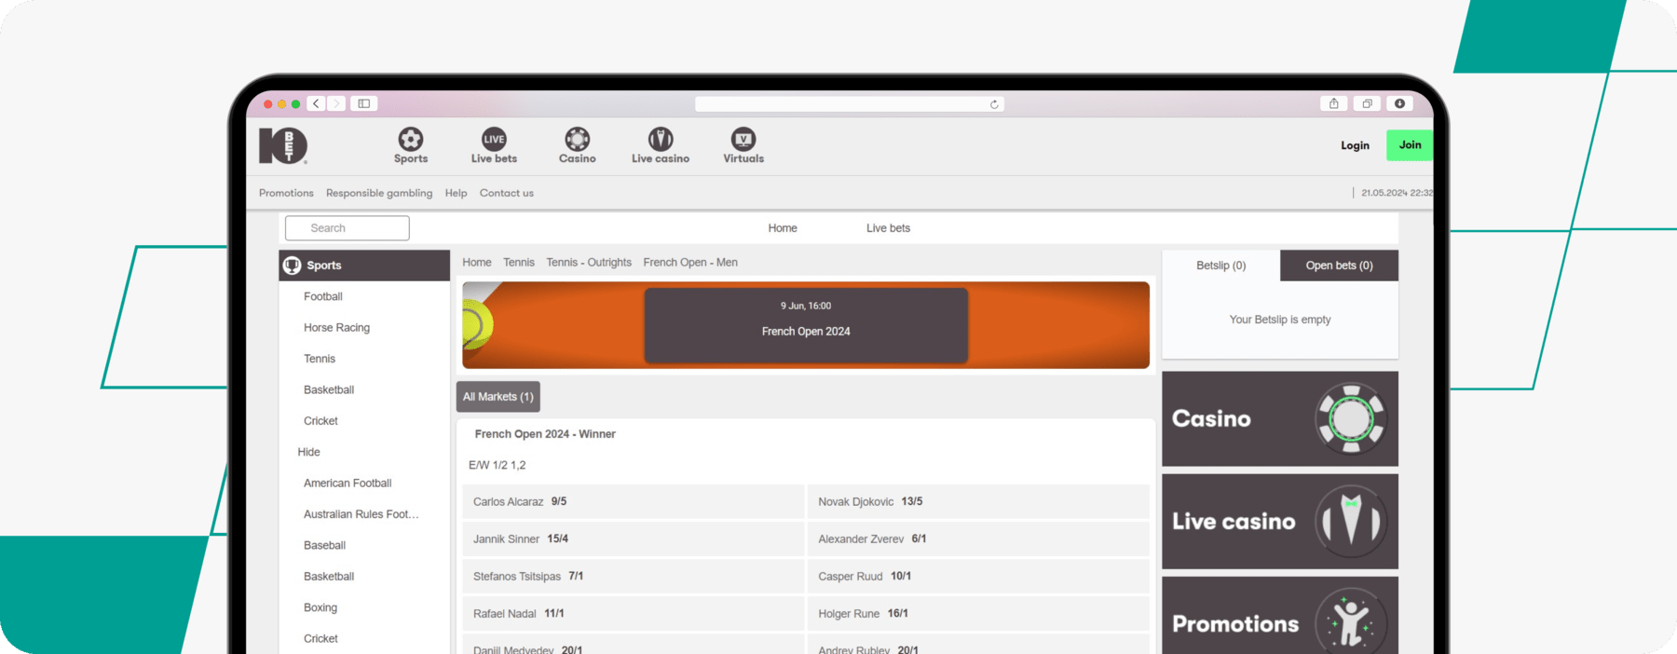Click French Open - Men breadcrumb
1677x654 pixels.
[x=690, y=263]
